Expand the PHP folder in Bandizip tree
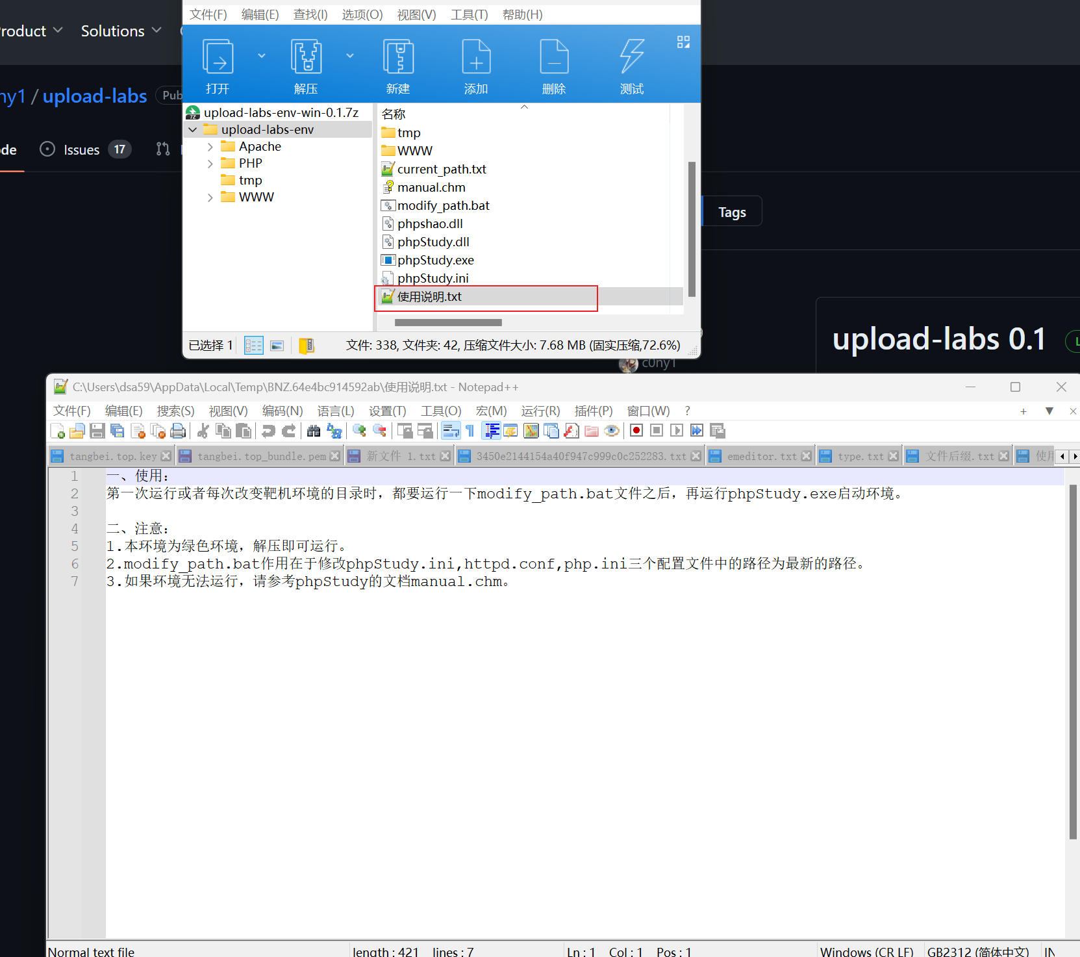 pos(210,164)
